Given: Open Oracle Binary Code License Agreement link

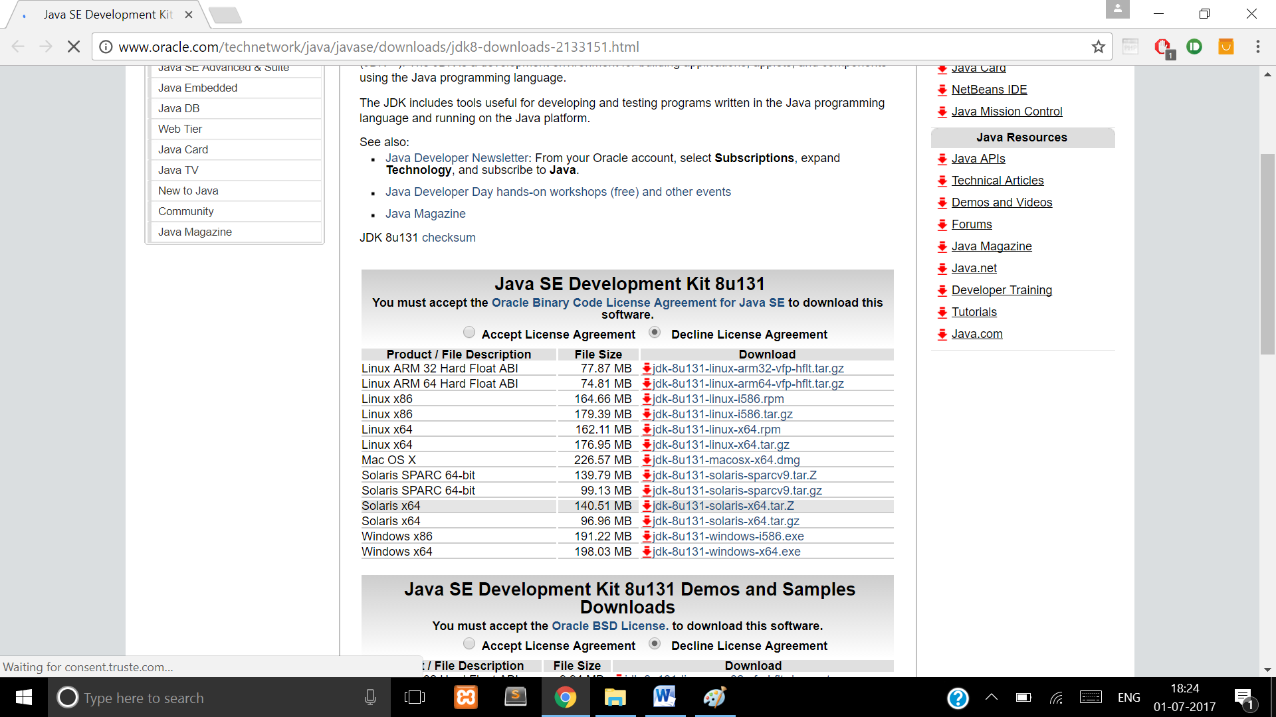Looking at the screenshot, I should [x=638, y=303].
